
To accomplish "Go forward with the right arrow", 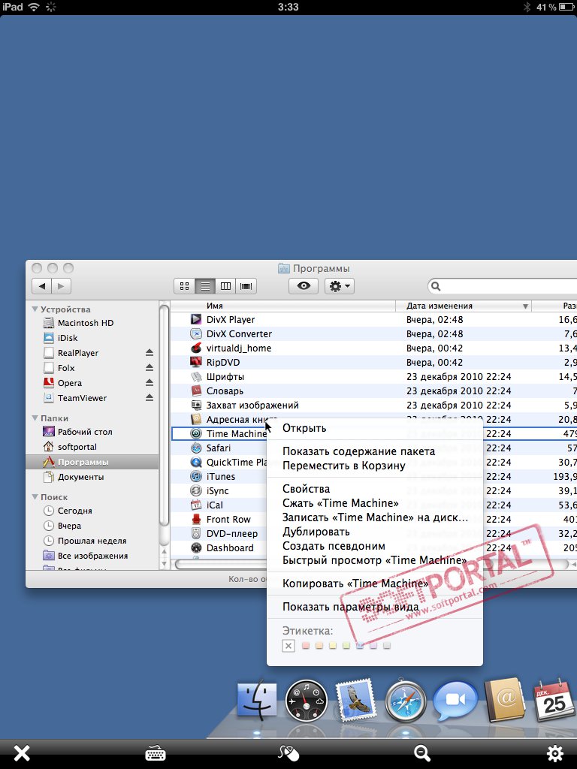I will (x=62, y=286).
